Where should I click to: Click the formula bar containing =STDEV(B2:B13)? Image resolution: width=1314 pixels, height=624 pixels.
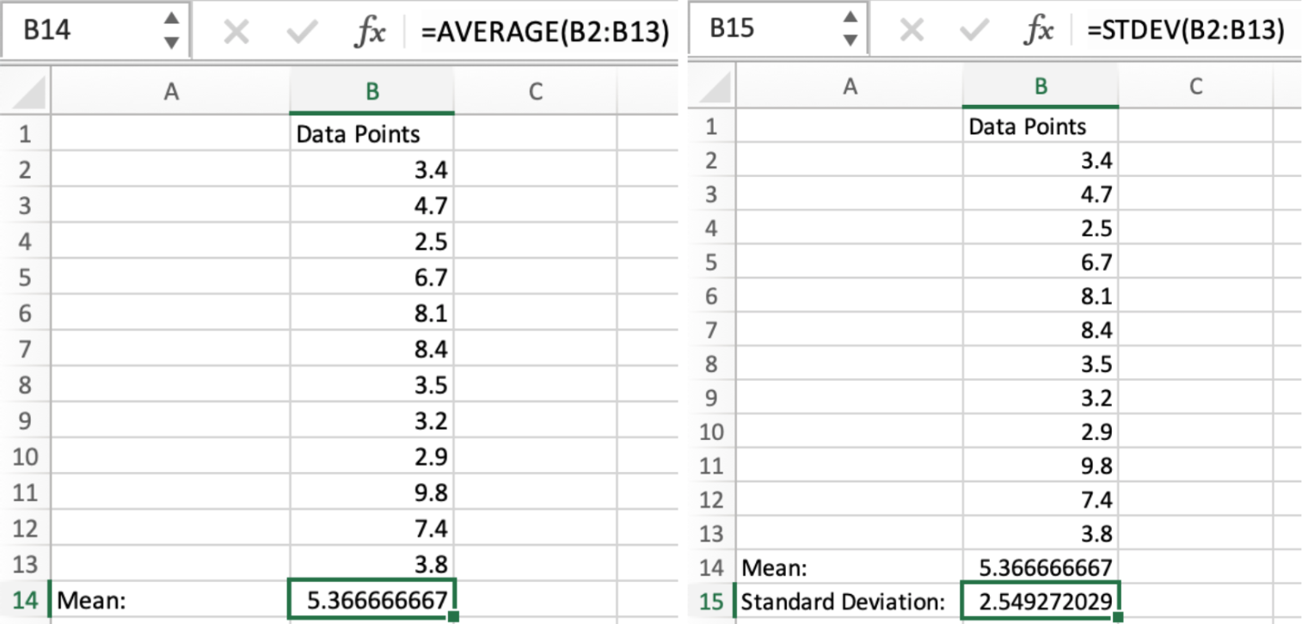pos(1185,30)
